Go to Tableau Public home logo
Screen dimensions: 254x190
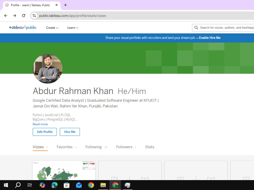[23, 27]
